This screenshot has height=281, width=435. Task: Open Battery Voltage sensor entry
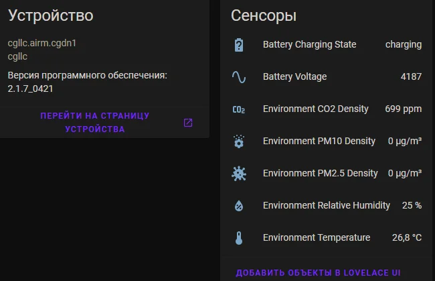[x=294, y=77]
